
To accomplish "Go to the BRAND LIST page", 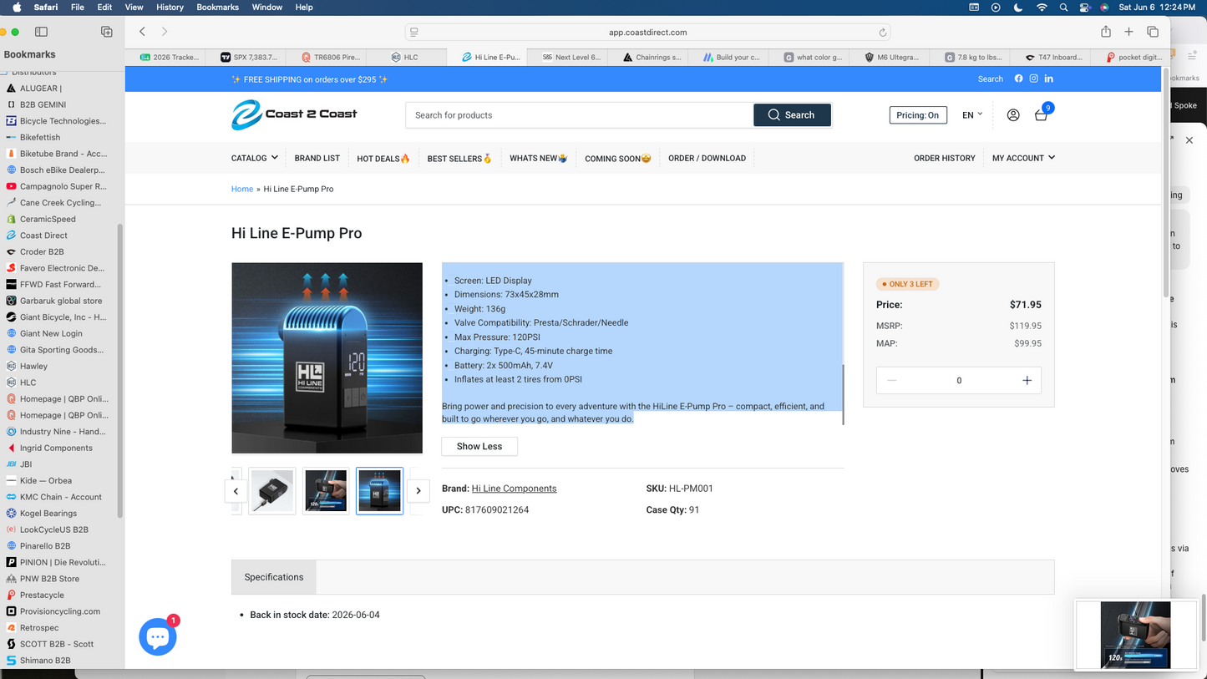I will coord(317,158).
